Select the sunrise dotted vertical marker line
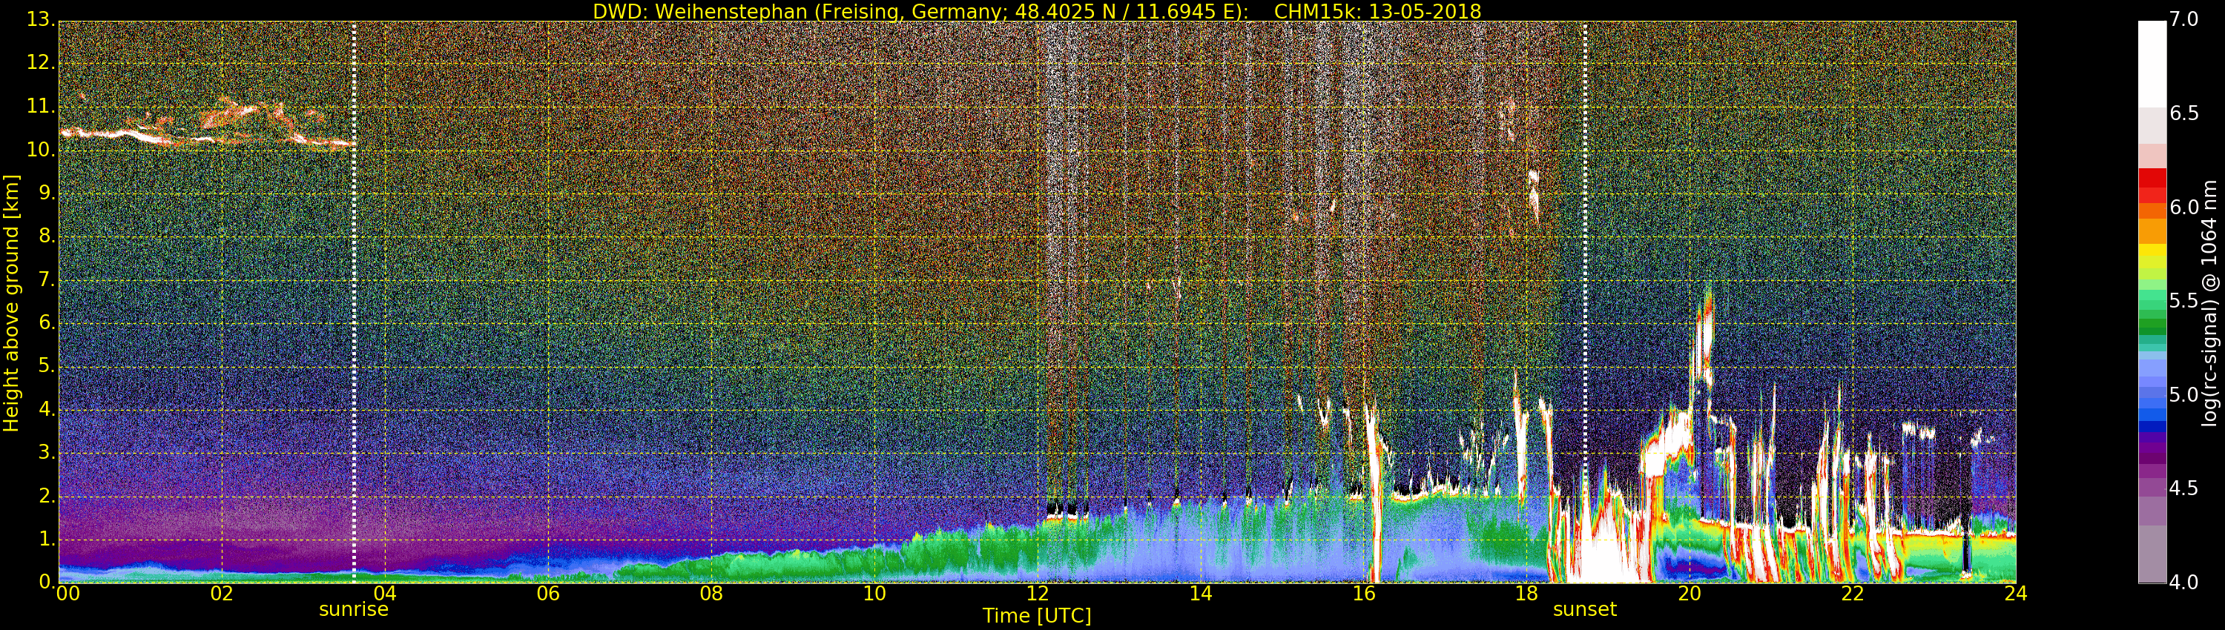Viewport: 2225px width, 630px height. coord(354,302)
